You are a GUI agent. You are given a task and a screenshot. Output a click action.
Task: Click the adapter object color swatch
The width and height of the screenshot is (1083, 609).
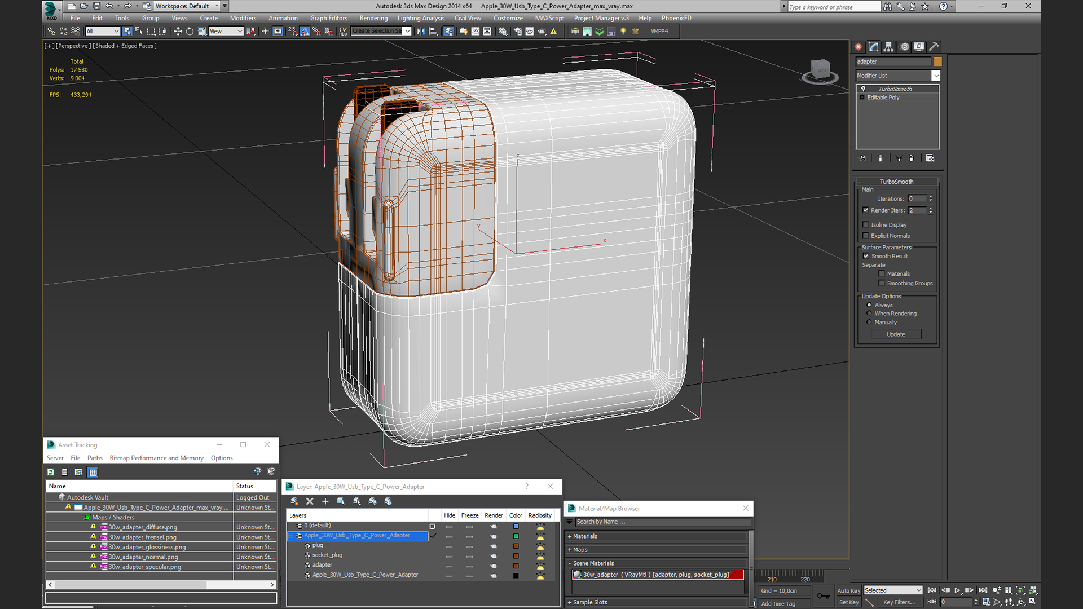click(x=937, y=61)
